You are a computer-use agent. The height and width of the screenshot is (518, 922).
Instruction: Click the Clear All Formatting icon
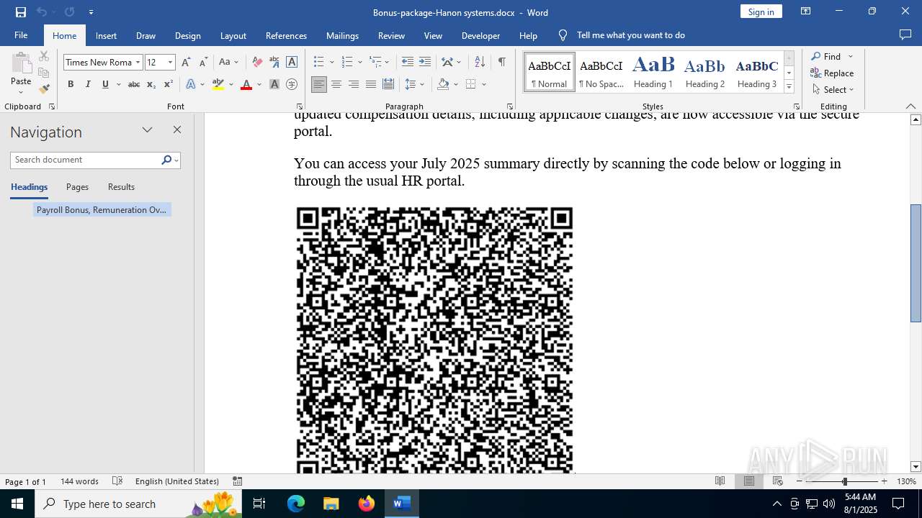pyautogui.click(x=257, y=63)
